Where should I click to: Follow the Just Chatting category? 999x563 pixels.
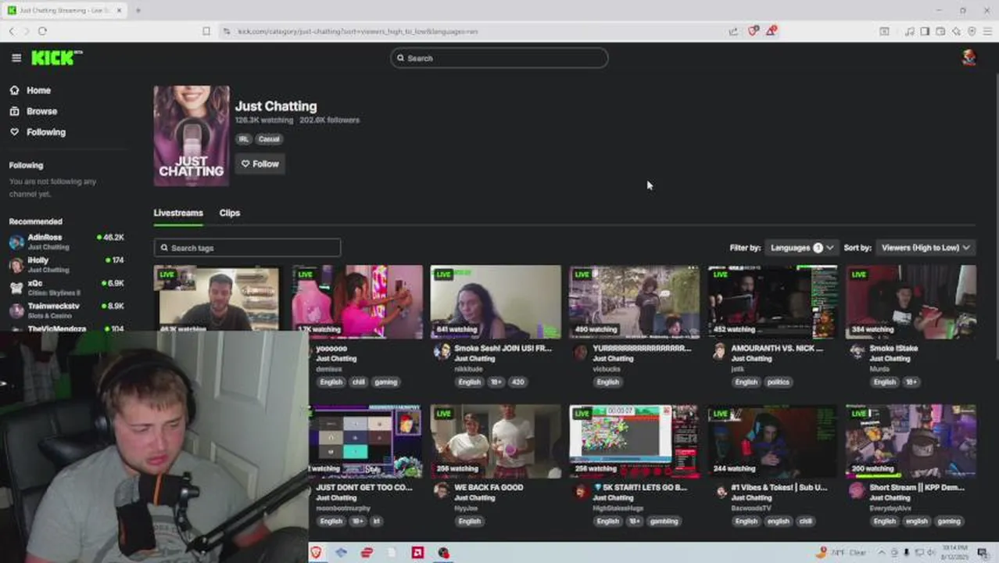pos(260,163)
